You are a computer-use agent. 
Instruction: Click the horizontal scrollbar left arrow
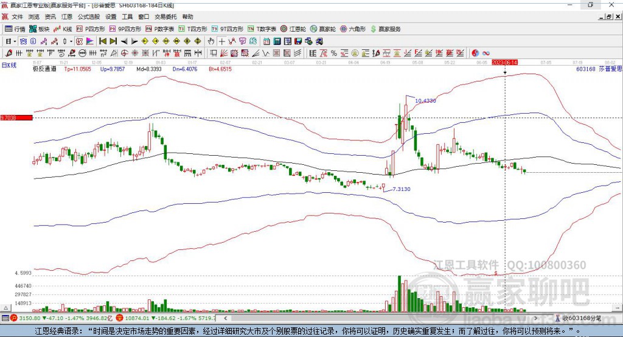click(x=225, y=318)
